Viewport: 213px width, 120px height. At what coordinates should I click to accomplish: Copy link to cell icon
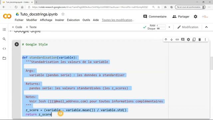point(177,39)
